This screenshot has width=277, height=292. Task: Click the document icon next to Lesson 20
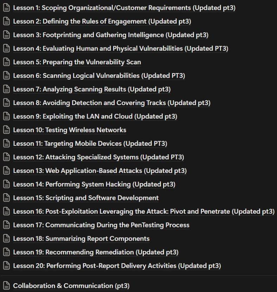pos(6,266)
